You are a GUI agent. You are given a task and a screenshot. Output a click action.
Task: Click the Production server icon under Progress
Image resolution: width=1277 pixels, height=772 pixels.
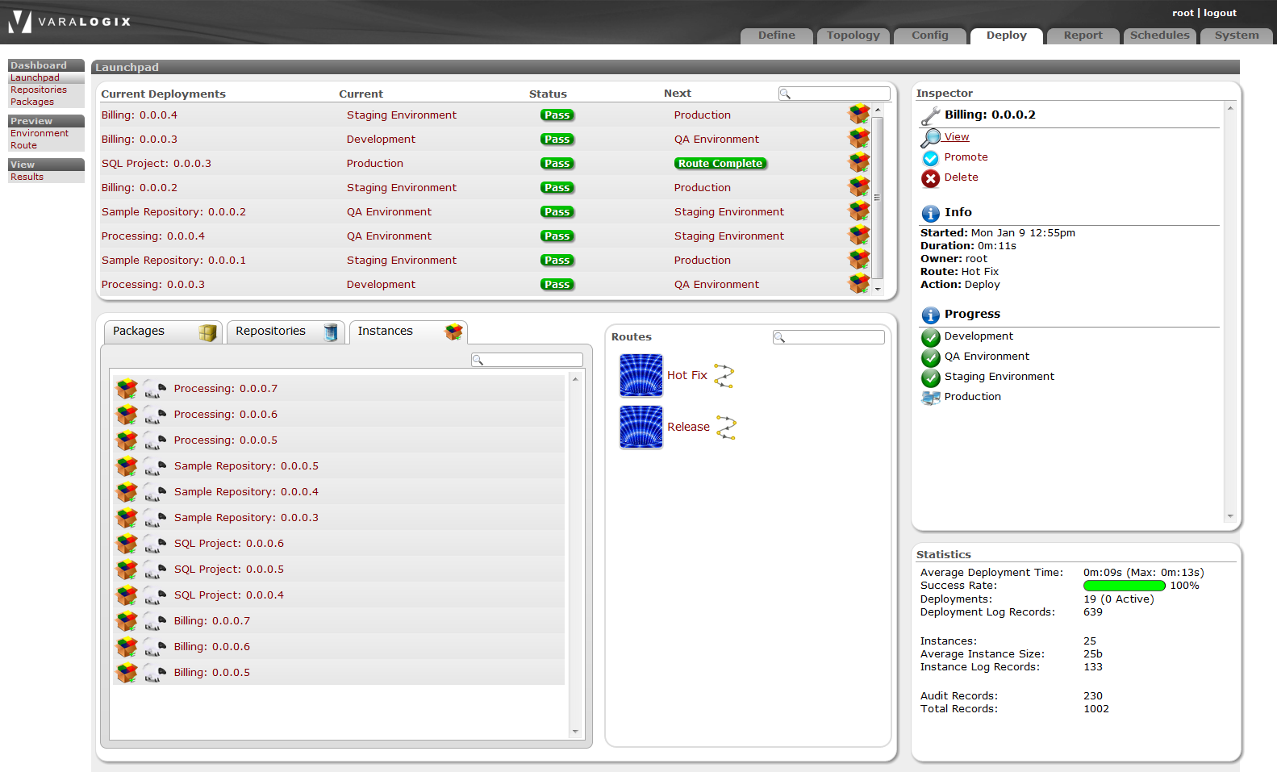pos(931,398)
